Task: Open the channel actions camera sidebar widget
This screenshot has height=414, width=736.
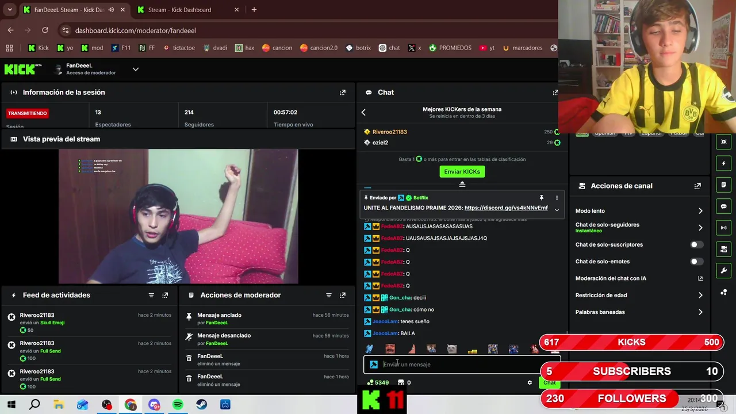Action: click(723, 249)
